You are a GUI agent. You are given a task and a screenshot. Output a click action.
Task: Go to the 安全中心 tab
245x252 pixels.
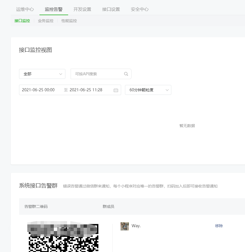coord(140,9)
